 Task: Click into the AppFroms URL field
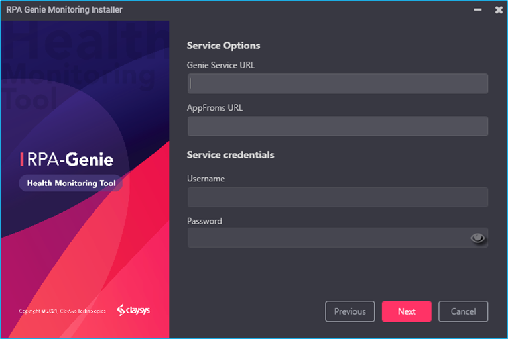338,126
